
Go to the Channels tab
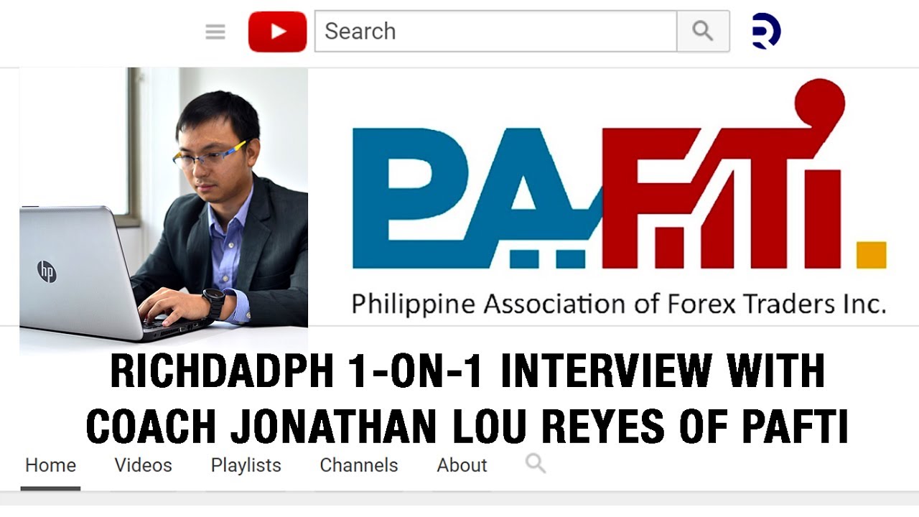pyautogui.click(x=359, y=465)
